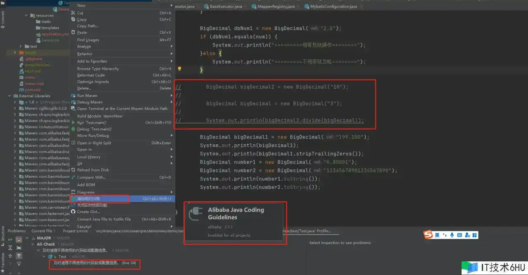Image resolution: width=528 pixels, height=275 pixels.
Task: Toggle the filter funnel button in Problems panel
Action: point(19,256)
